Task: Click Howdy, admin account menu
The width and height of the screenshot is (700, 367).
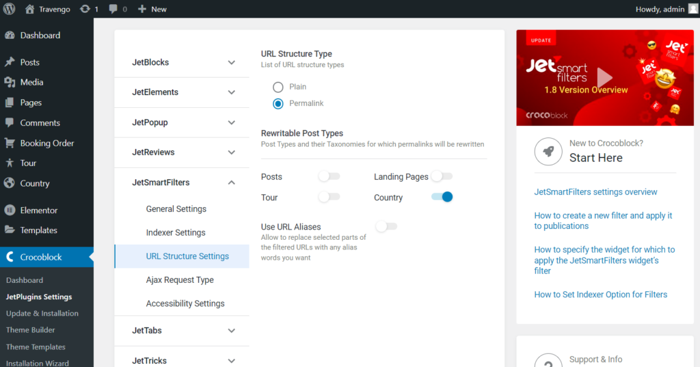Action: pos(660,9)
